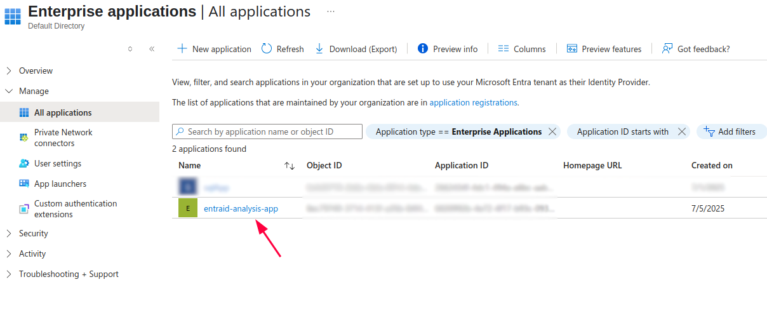Screen dimensions: 767x317
Task: Open the entraid-analysis-app link
Action: [x=241, y=208]
